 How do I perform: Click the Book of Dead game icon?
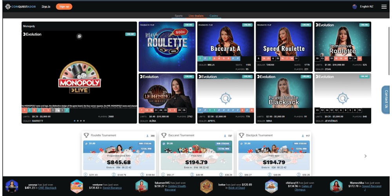pos(206,186)
